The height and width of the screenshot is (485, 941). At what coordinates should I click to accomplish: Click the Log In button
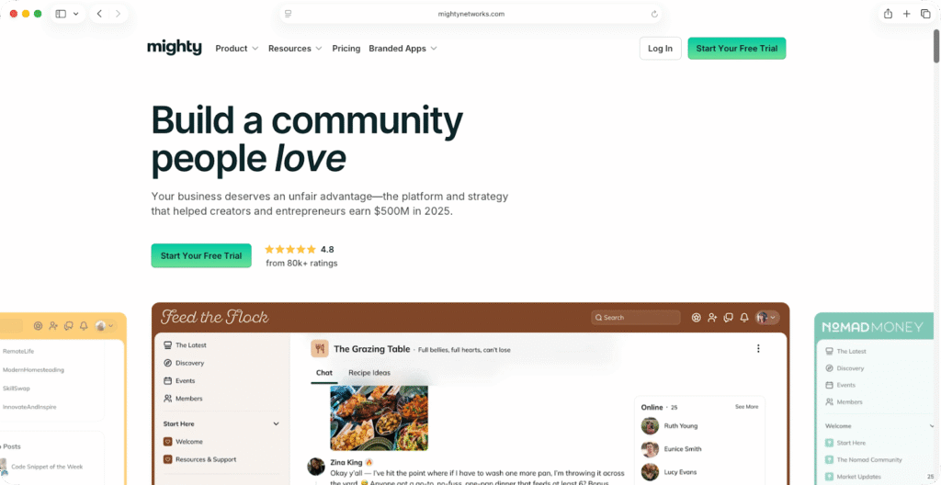tap(660, 49)
